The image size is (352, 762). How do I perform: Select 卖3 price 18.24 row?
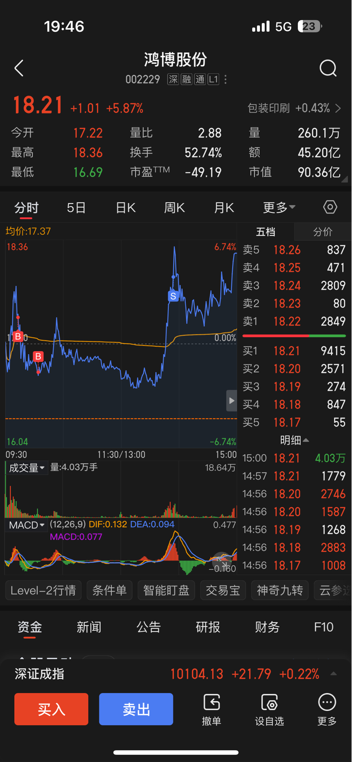pyautogui.click(x=294, y=286)
